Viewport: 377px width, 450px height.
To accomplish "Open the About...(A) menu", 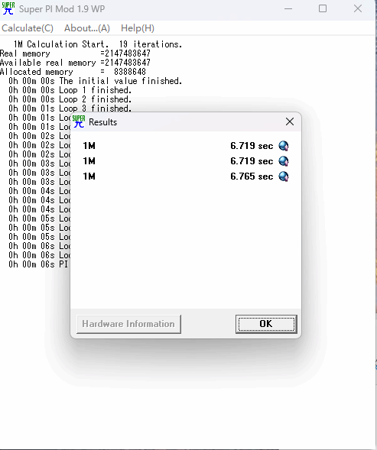I will [x=87, y=28].
